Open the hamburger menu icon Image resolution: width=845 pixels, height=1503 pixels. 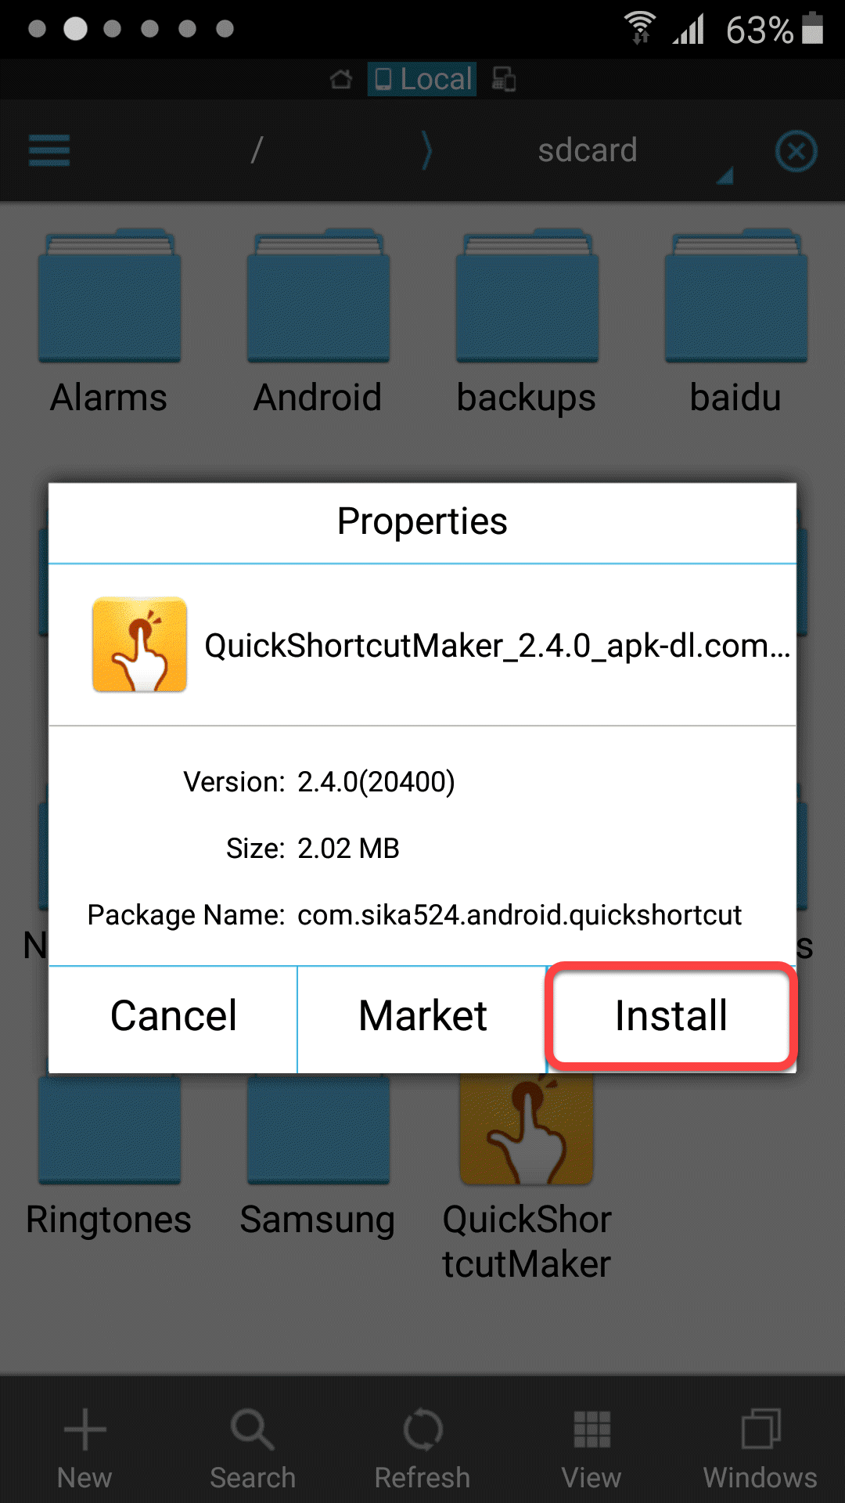point(49,150)
